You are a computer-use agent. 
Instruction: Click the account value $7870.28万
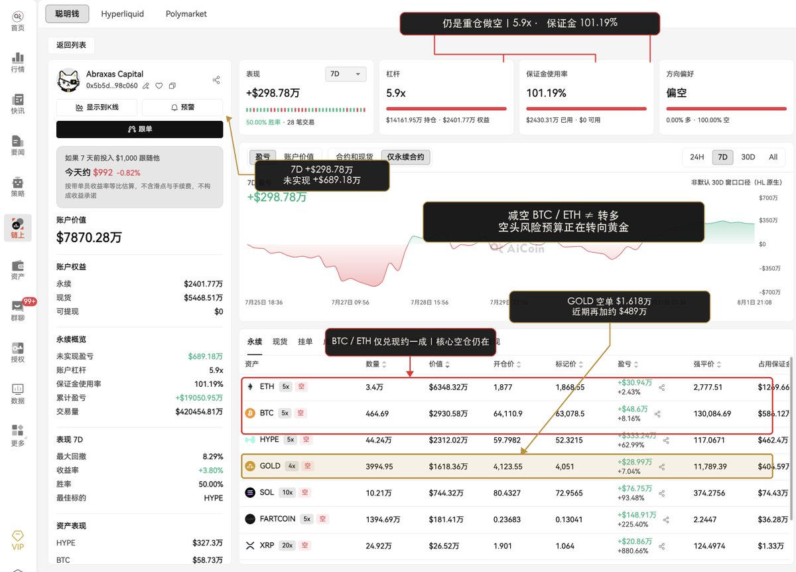pyautogui.click(x=89, y=238)
